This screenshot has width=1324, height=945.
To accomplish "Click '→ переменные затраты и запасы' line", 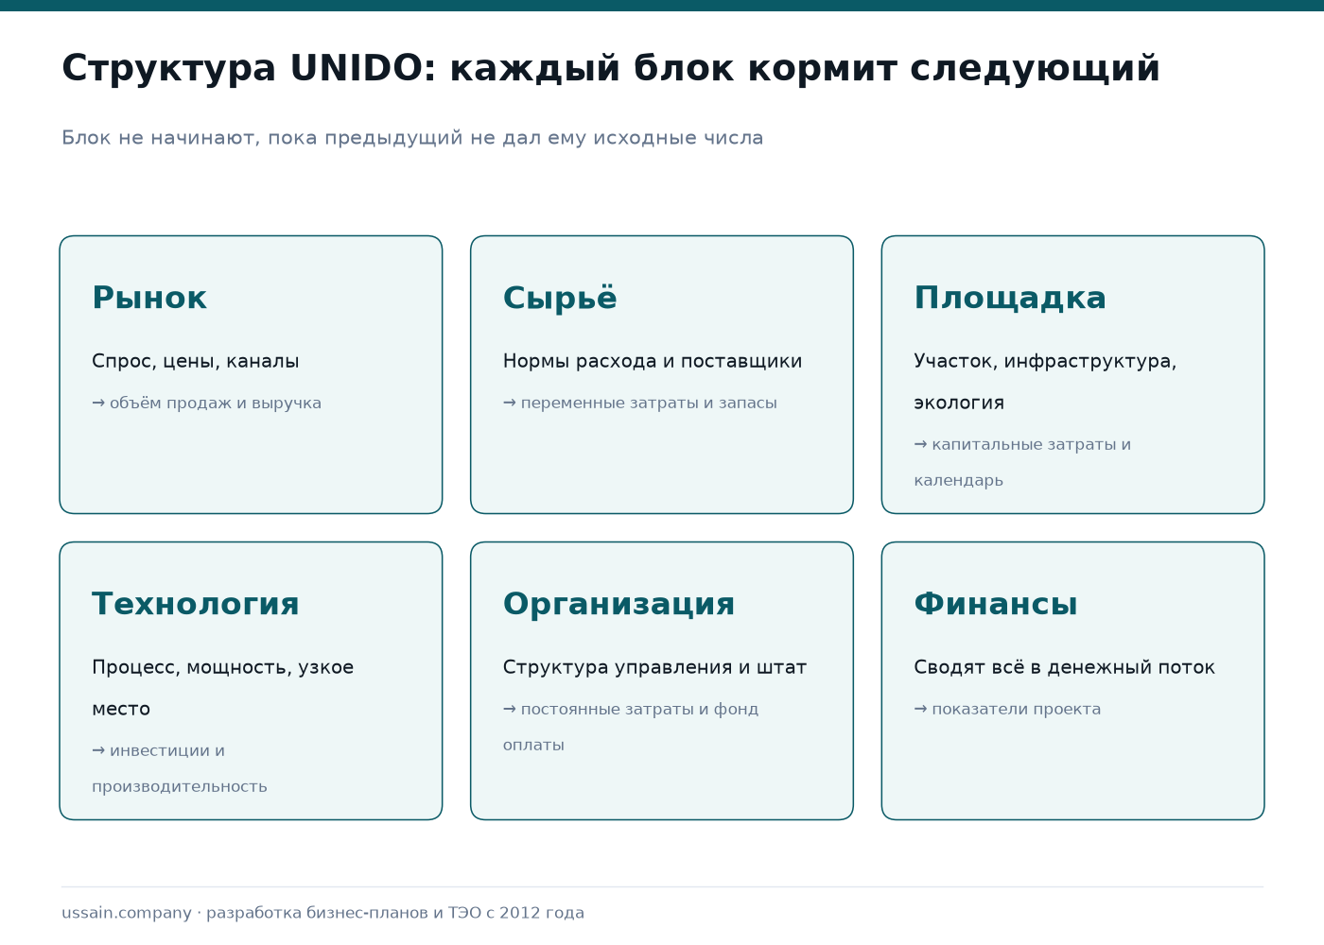I will 640,404.
